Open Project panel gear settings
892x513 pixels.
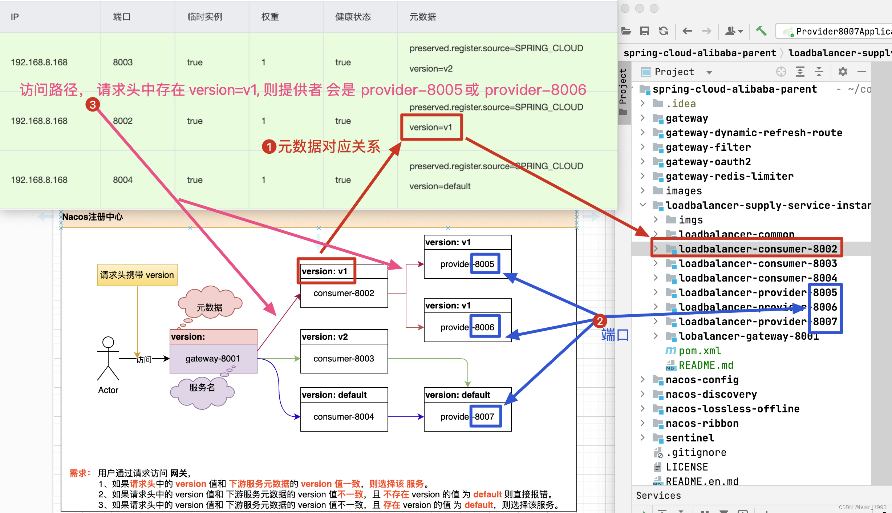point(843,72)
